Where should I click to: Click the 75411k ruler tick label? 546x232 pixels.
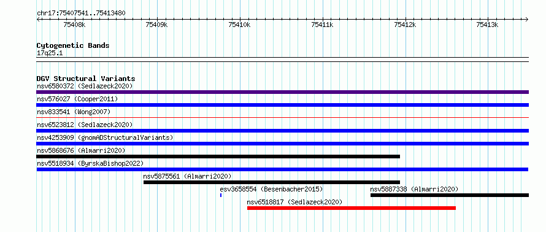click(323, 25)
